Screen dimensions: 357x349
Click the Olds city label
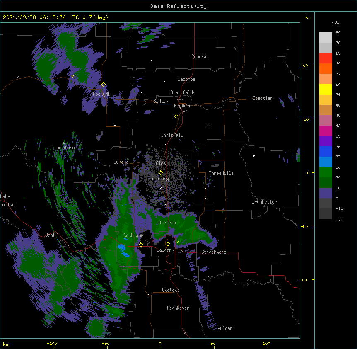tap(161, 163)
